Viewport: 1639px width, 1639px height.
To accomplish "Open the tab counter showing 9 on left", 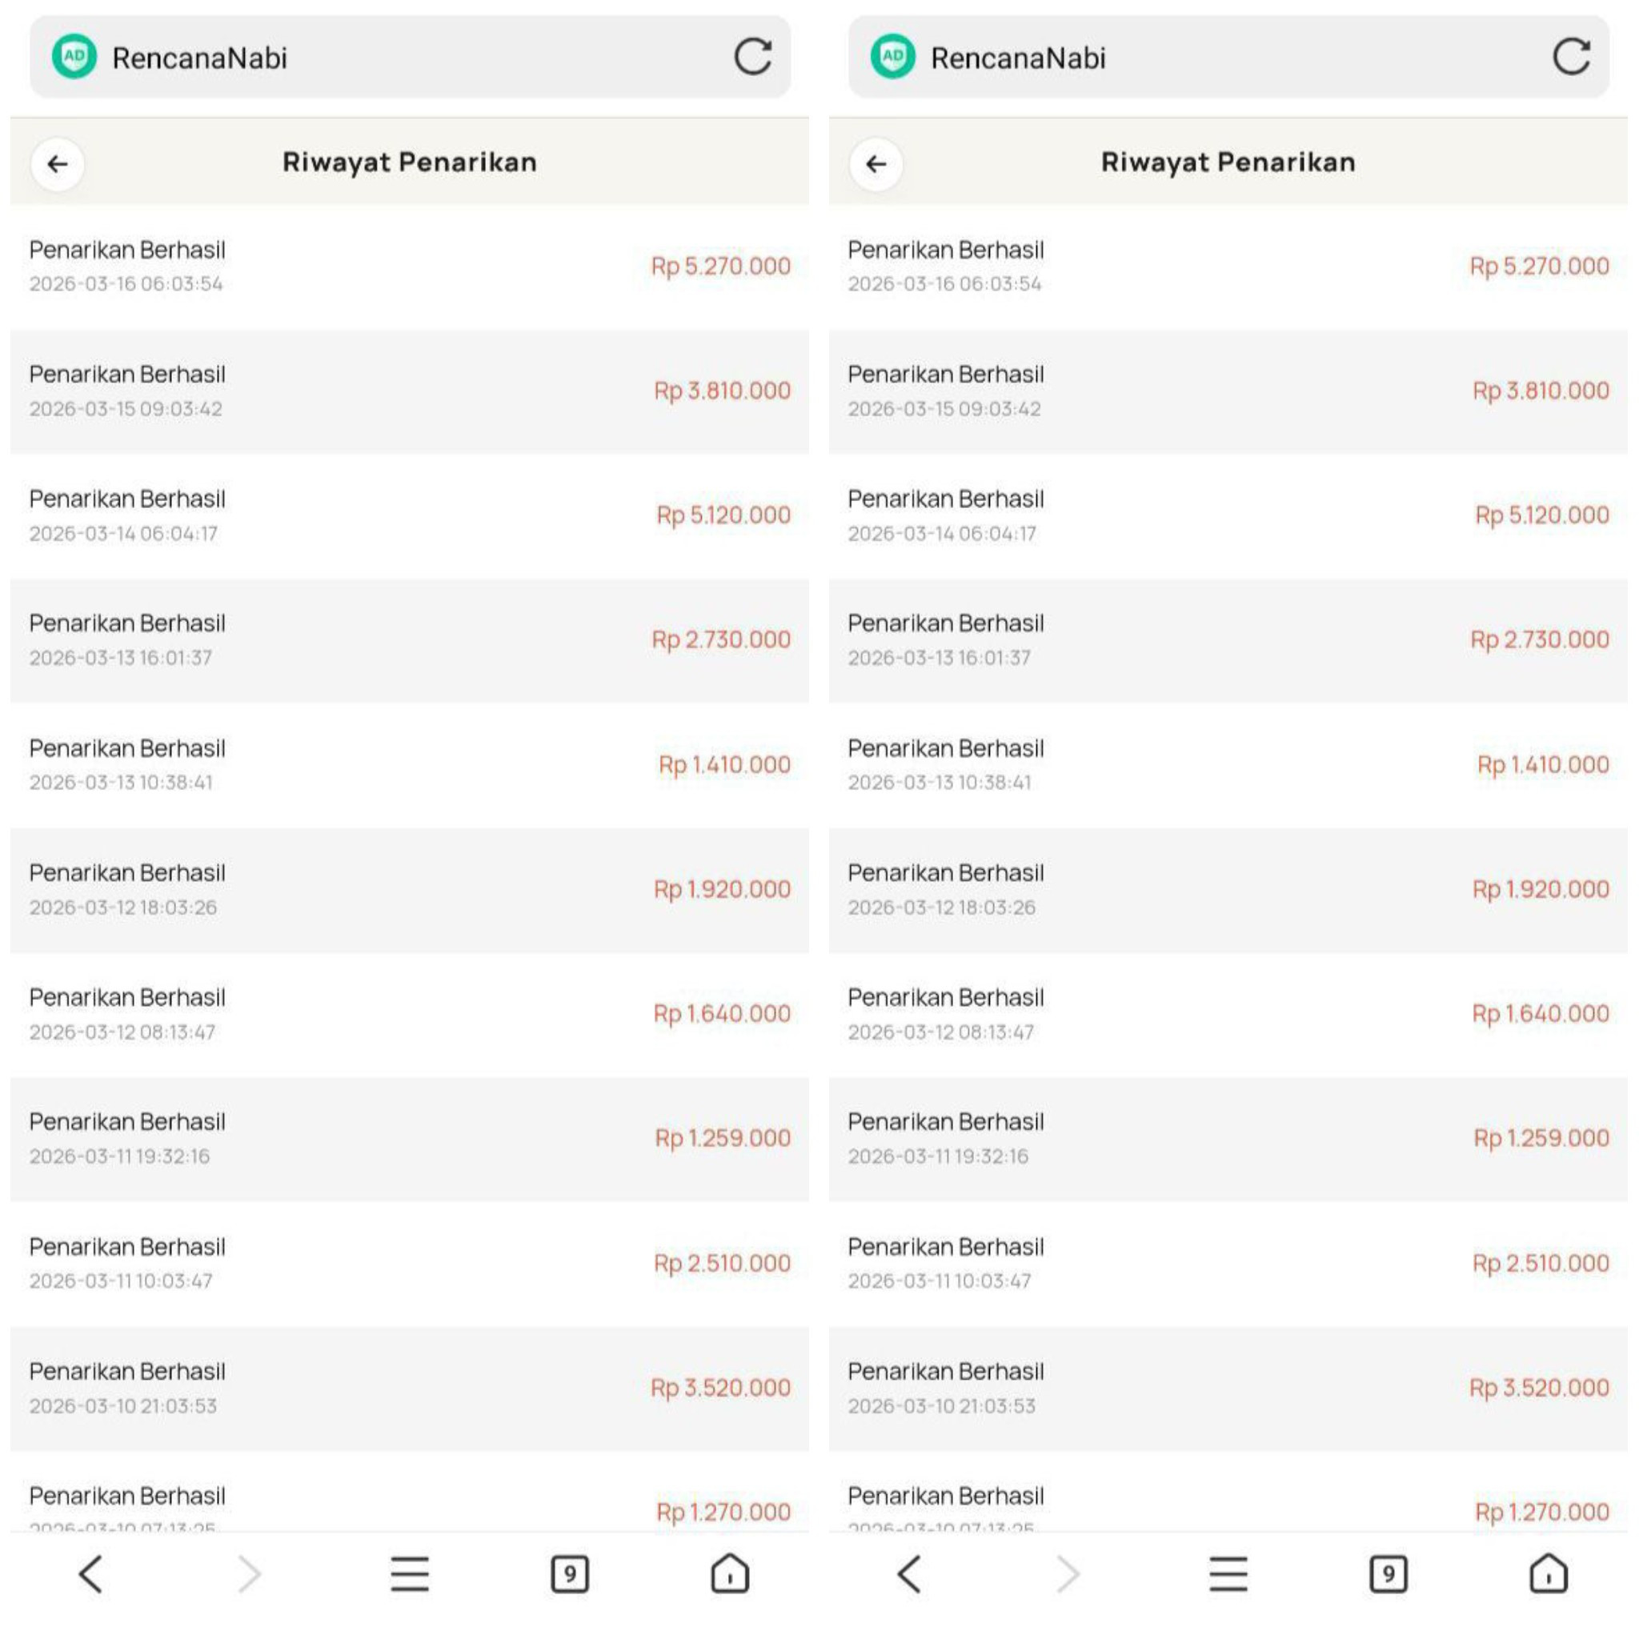I will [x=569, y=1573].
